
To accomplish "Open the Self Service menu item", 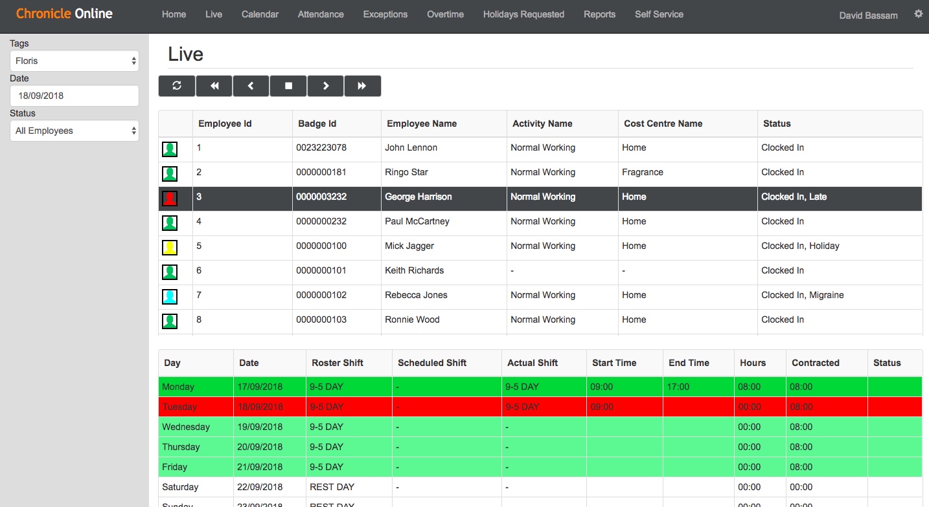I will 659,14.
